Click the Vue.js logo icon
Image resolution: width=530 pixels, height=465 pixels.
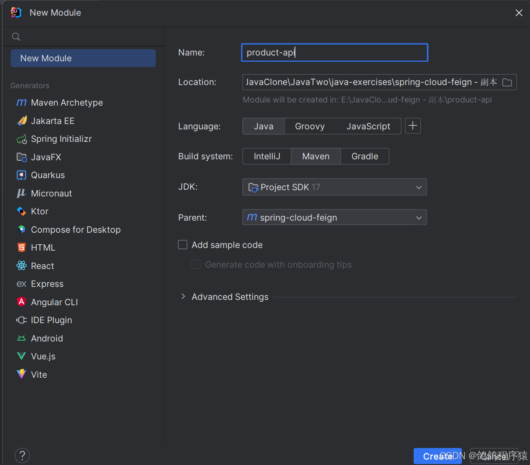click(x=21, y=356)
